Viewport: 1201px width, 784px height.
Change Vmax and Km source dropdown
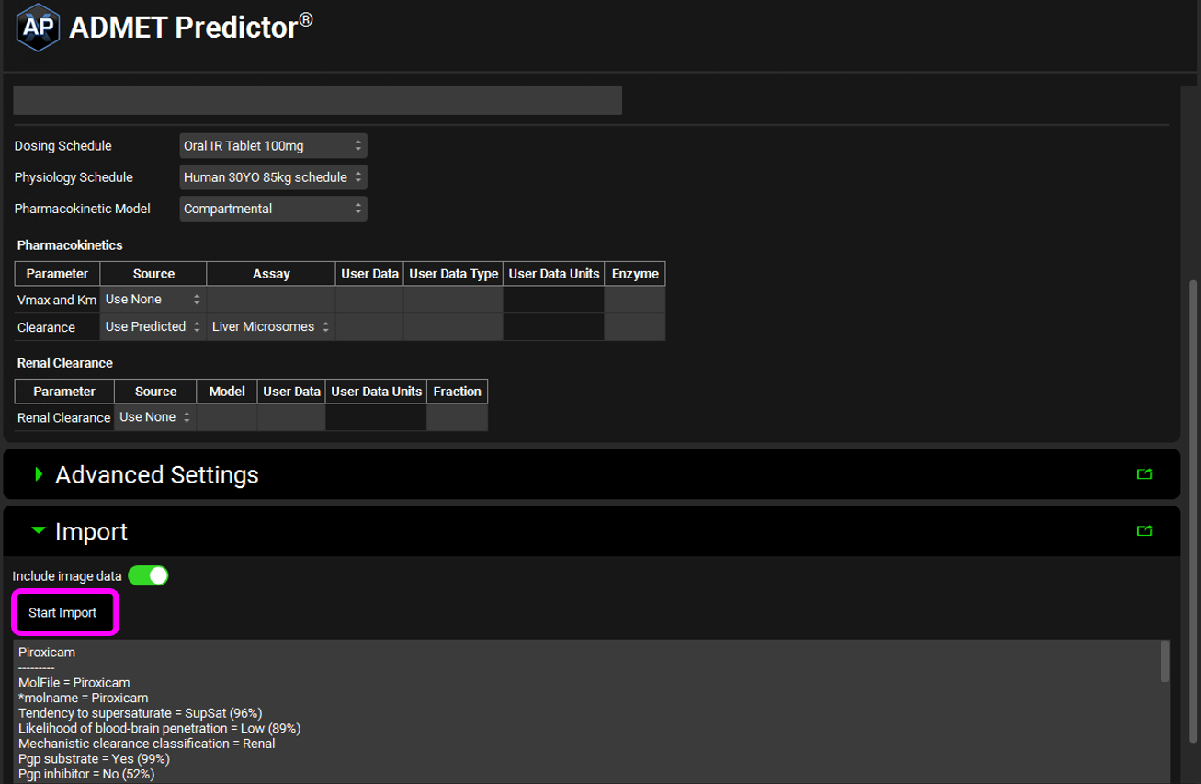[153, 300]
